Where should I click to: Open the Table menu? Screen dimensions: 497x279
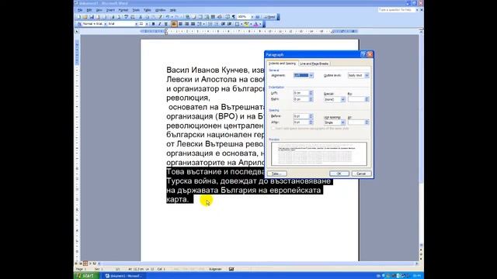pyautogui.click(x=148, y=10)
